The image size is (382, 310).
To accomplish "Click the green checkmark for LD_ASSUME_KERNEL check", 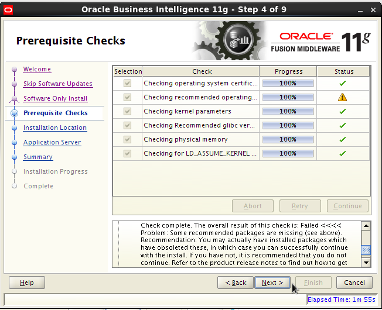I will click(x=342, y=153).
